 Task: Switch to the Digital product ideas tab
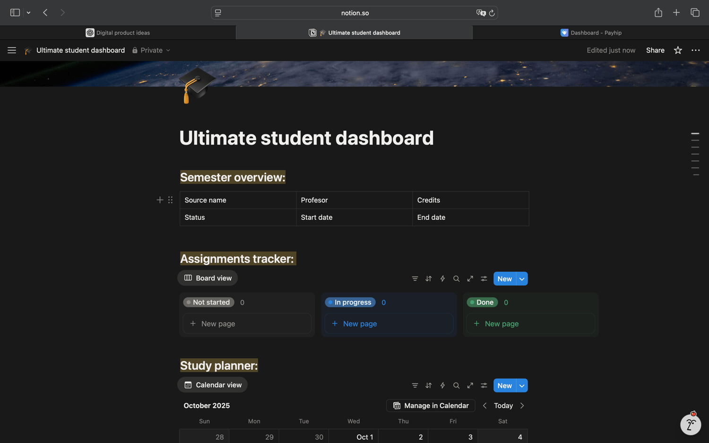118,33
